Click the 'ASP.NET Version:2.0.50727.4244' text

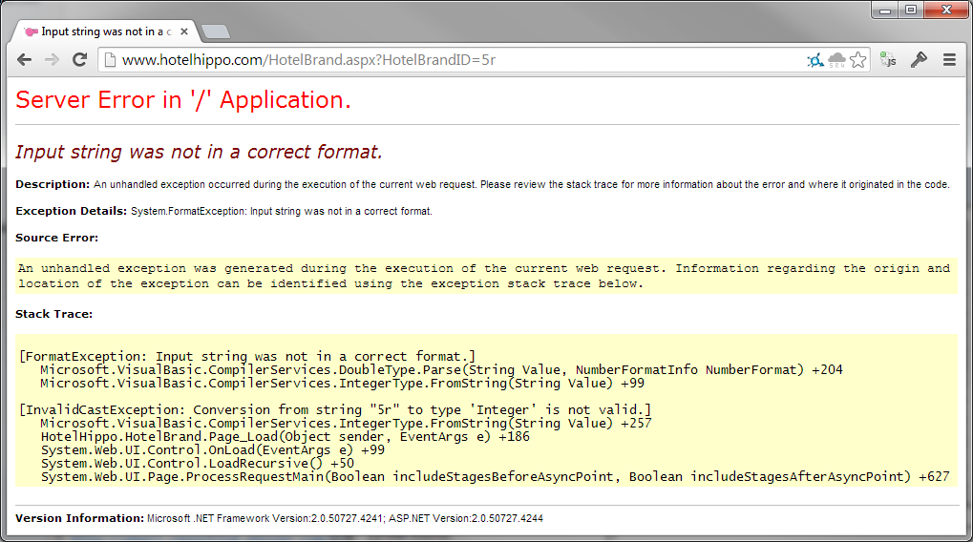[466, 518]
